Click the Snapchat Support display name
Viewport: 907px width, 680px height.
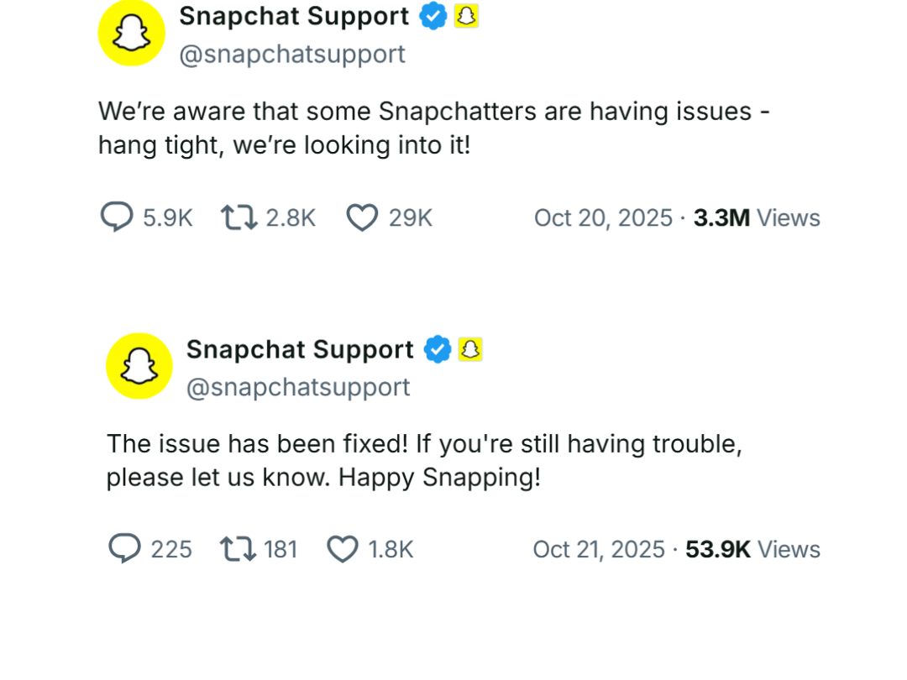(293, 16)
